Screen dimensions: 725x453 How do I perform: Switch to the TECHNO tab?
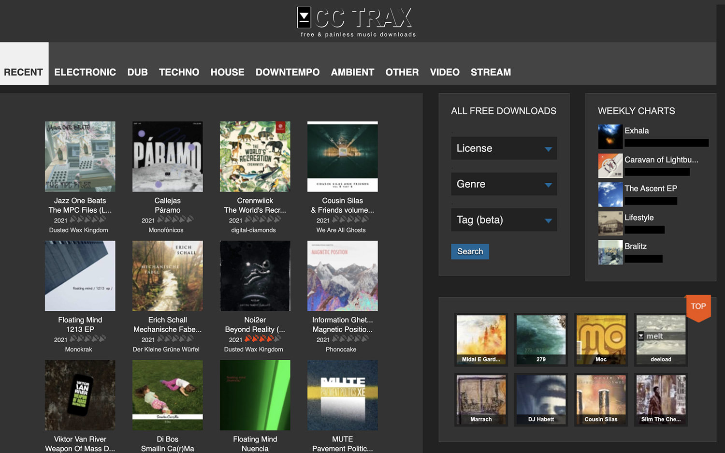179,72
